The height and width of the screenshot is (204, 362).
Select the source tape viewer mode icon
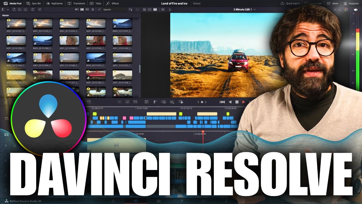click(150, 10)
